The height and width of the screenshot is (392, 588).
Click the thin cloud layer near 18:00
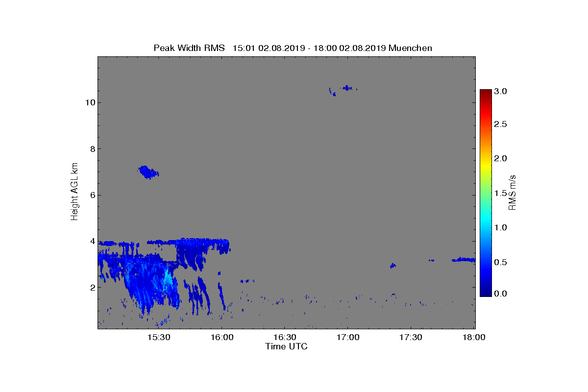pos(464,260)
